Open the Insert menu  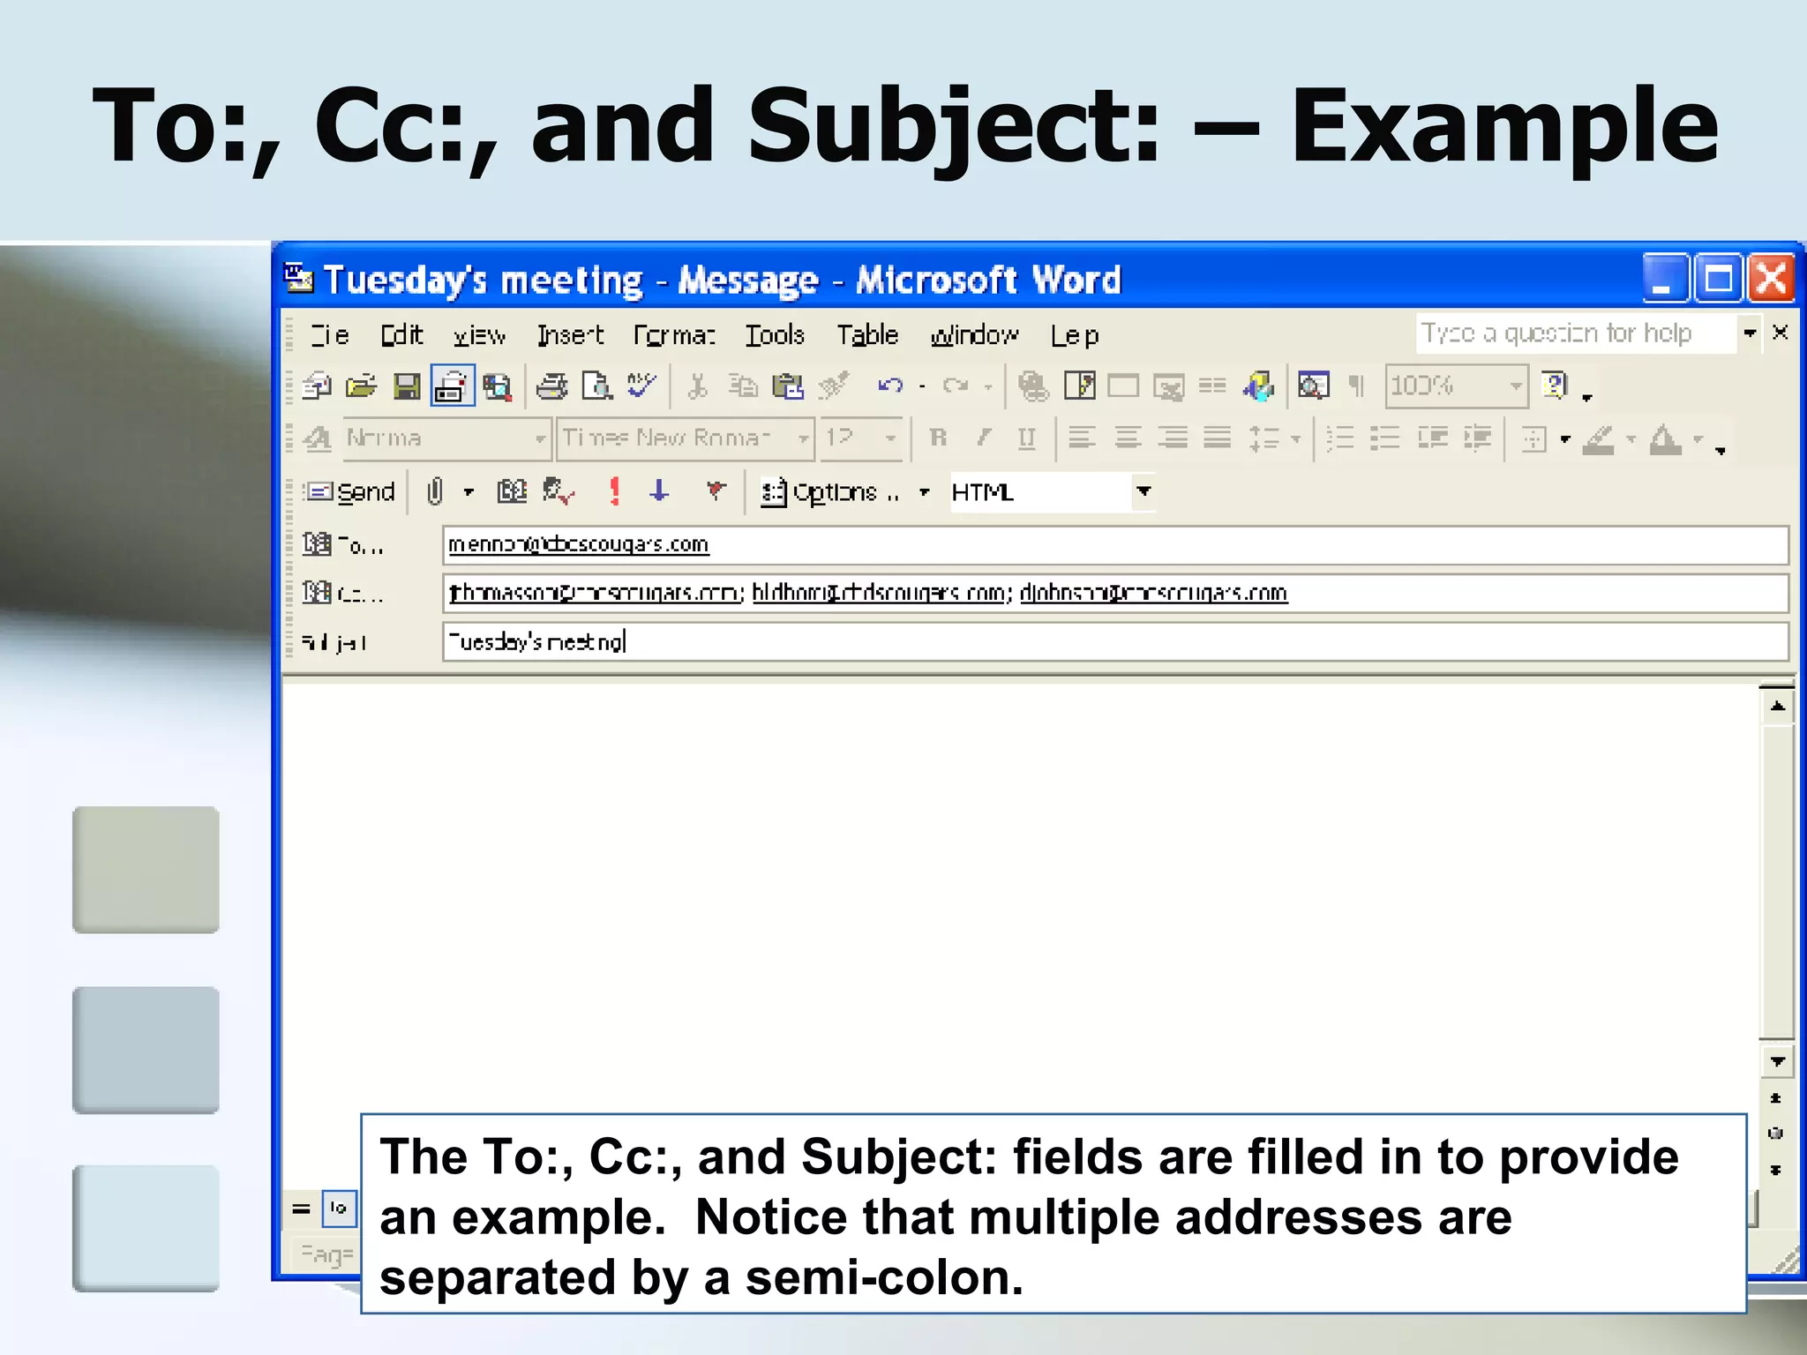pyautogui.click(x=571, y=335)
